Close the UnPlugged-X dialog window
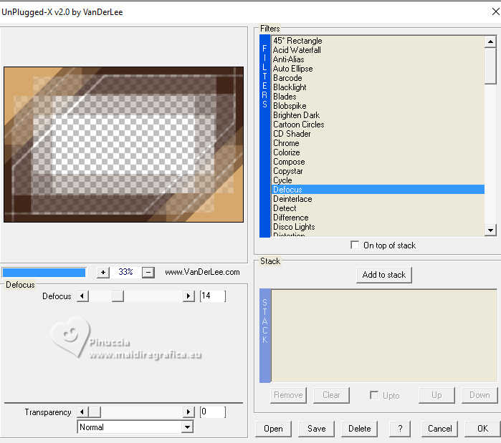 495,11
